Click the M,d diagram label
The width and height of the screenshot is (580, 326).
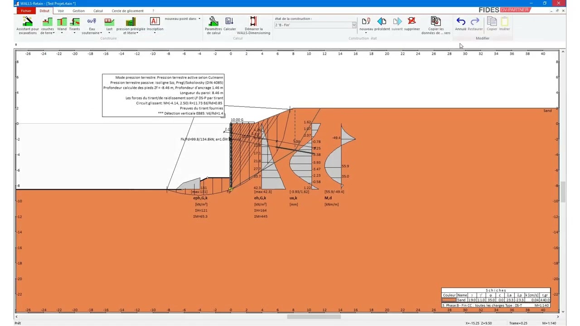pos(328,198)
